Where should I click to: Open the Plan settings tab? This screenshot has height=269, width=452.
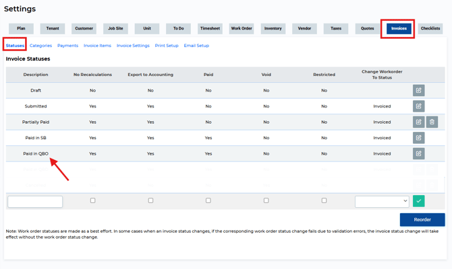point(21,28)
